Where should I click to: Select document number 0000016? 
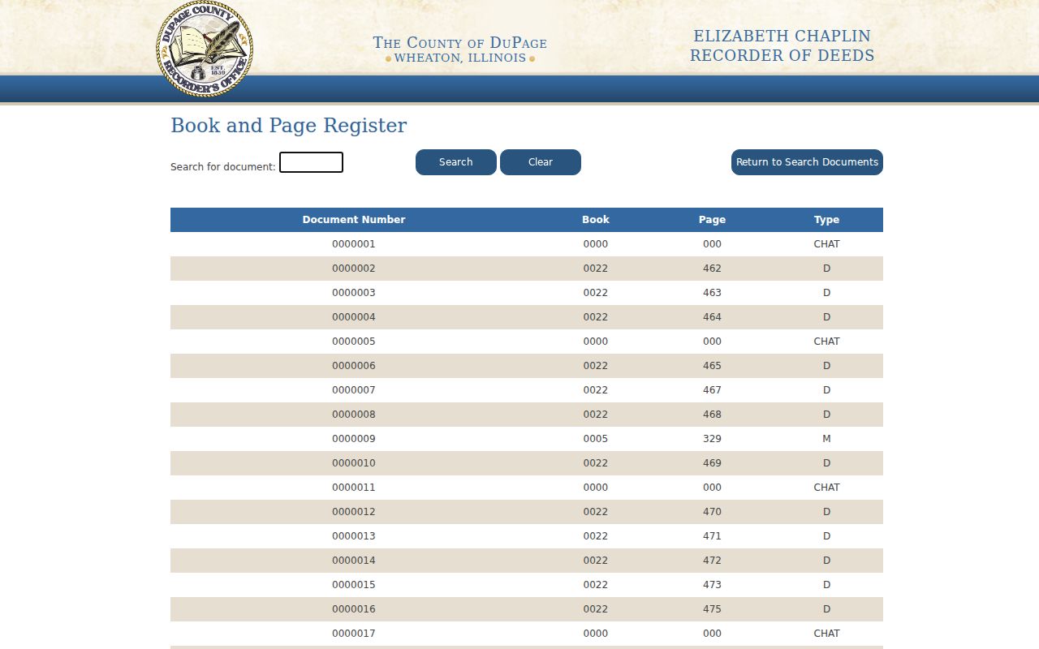click(354, 609)
